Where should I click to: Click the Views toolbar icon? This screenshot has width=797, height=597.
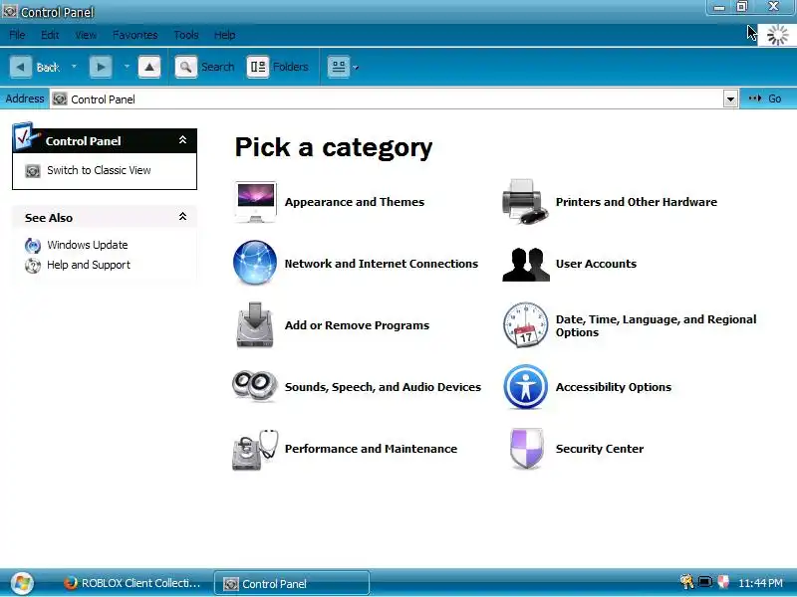339,67
